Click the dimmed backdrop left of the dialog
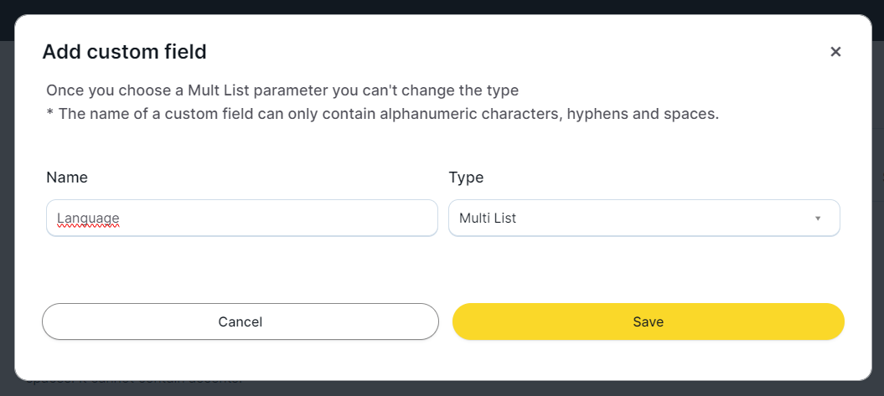This screenshot has height=396, width=884. click(x=7, y=209)
